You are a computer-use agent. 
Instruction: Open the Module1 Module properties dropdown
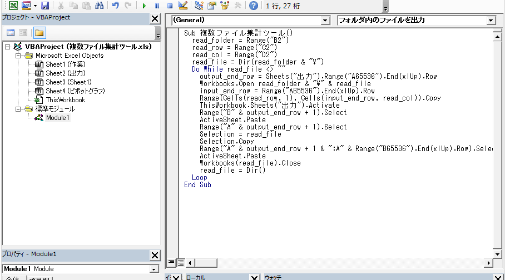(x=154, y=269)
